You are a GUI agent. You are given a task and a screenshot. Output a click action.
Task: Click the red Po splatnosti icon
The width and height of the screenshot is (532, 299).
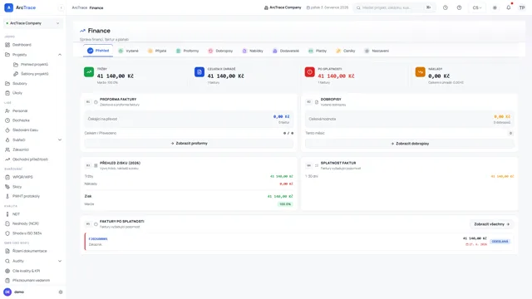click(310, 72)
